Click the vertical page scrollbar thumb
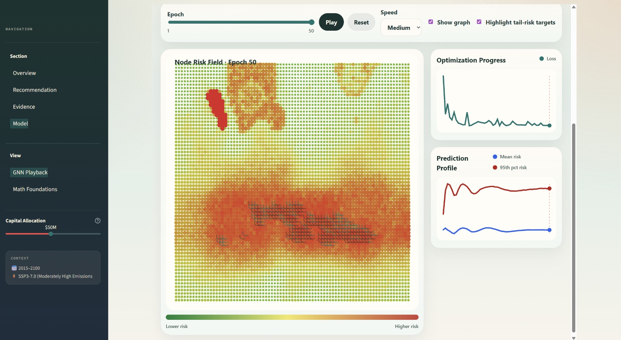The height and width of the screenshot is (340, 621). click(x=574, y=228)
